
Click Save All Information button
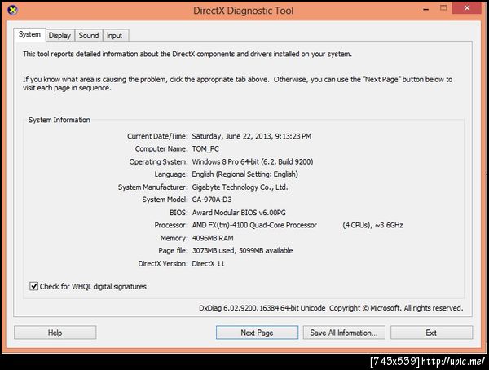click(x=344, y=333)
